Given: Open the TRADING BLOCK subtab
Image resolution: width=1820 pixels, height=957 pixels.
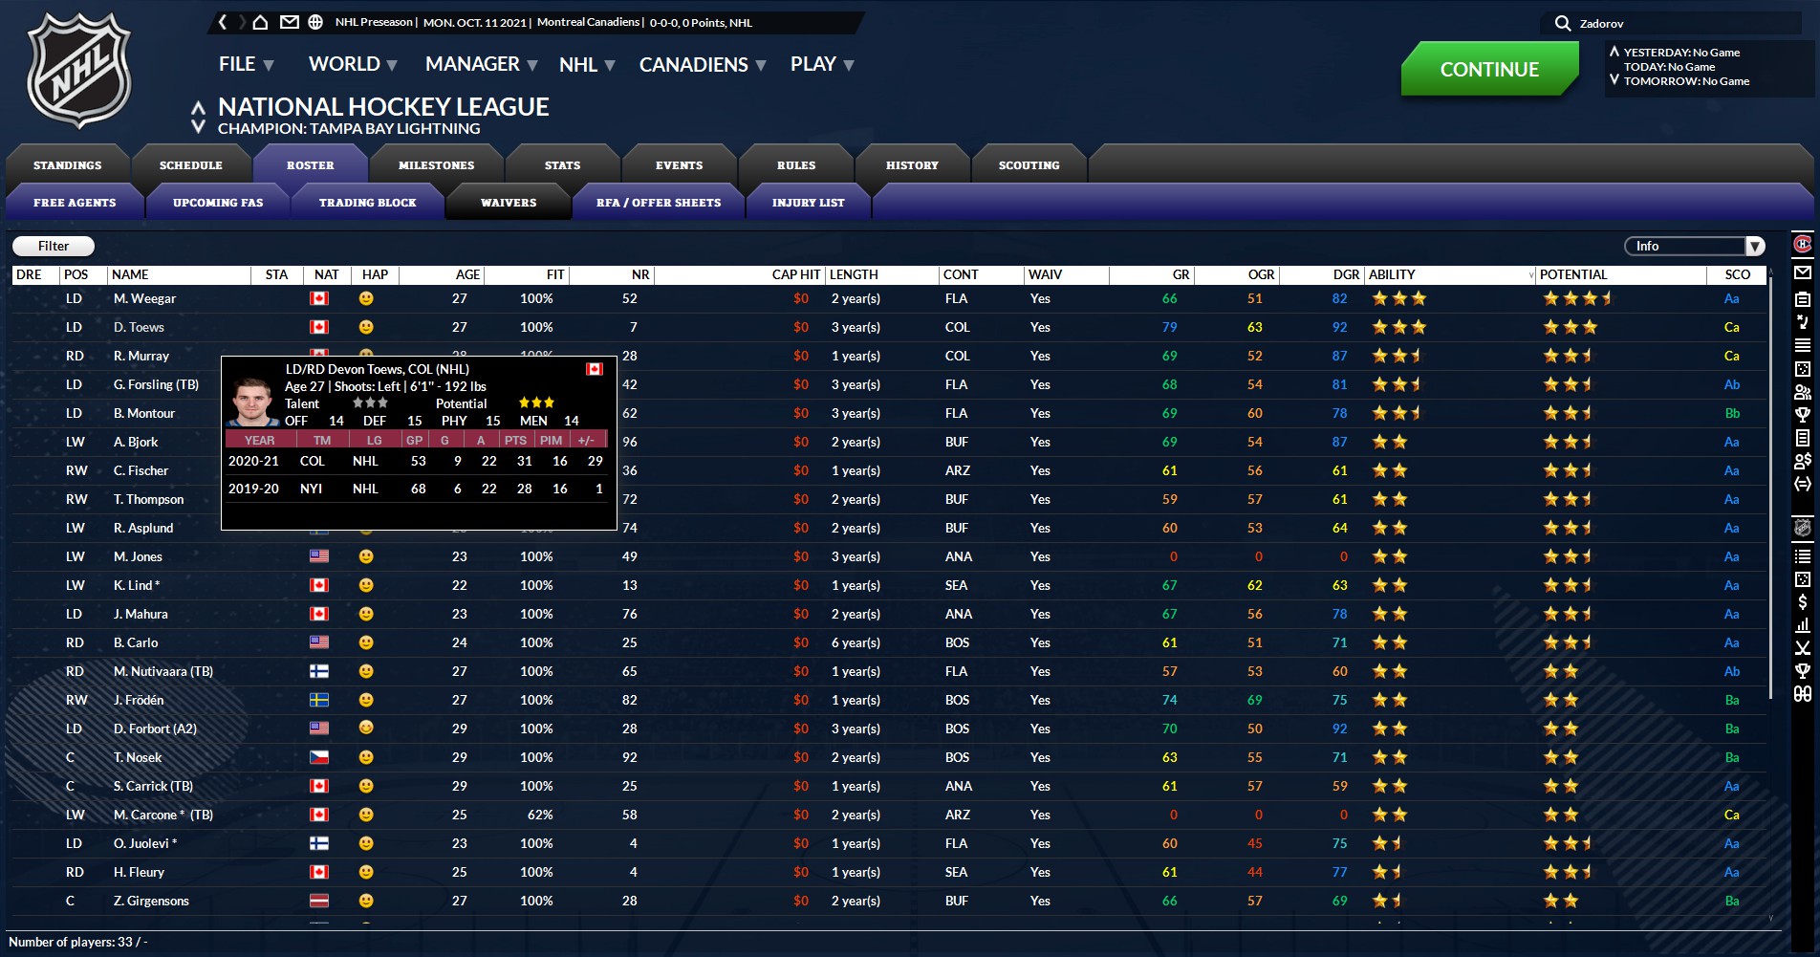Looking at the screenshot, I should pyautogui.click(x=368, y=203).
